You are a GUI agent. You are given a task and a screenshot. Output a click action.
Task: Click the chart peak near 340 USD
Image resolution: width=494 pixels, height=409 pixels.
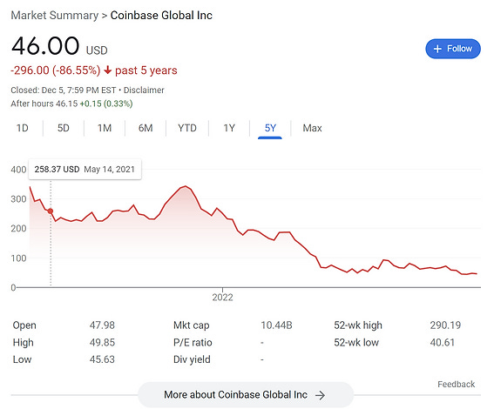(186, 186)
